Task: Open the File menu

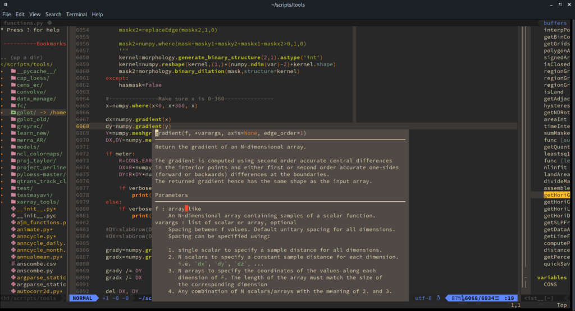Action: [x=7, y=14]
